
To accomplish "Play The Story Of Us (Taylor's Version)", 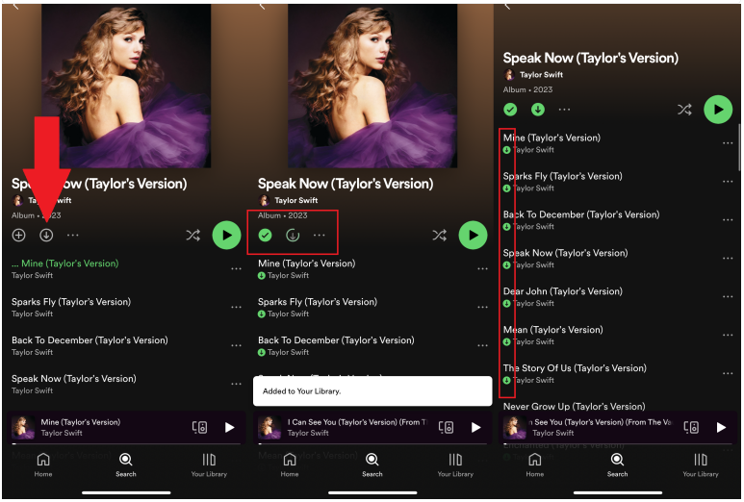I will [575, 368].
